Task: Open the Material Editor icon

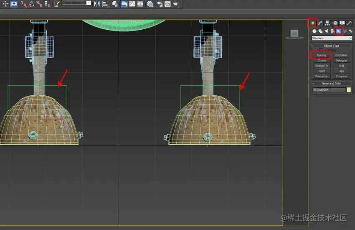Action: pyautogui.click(x=150, y=4)
